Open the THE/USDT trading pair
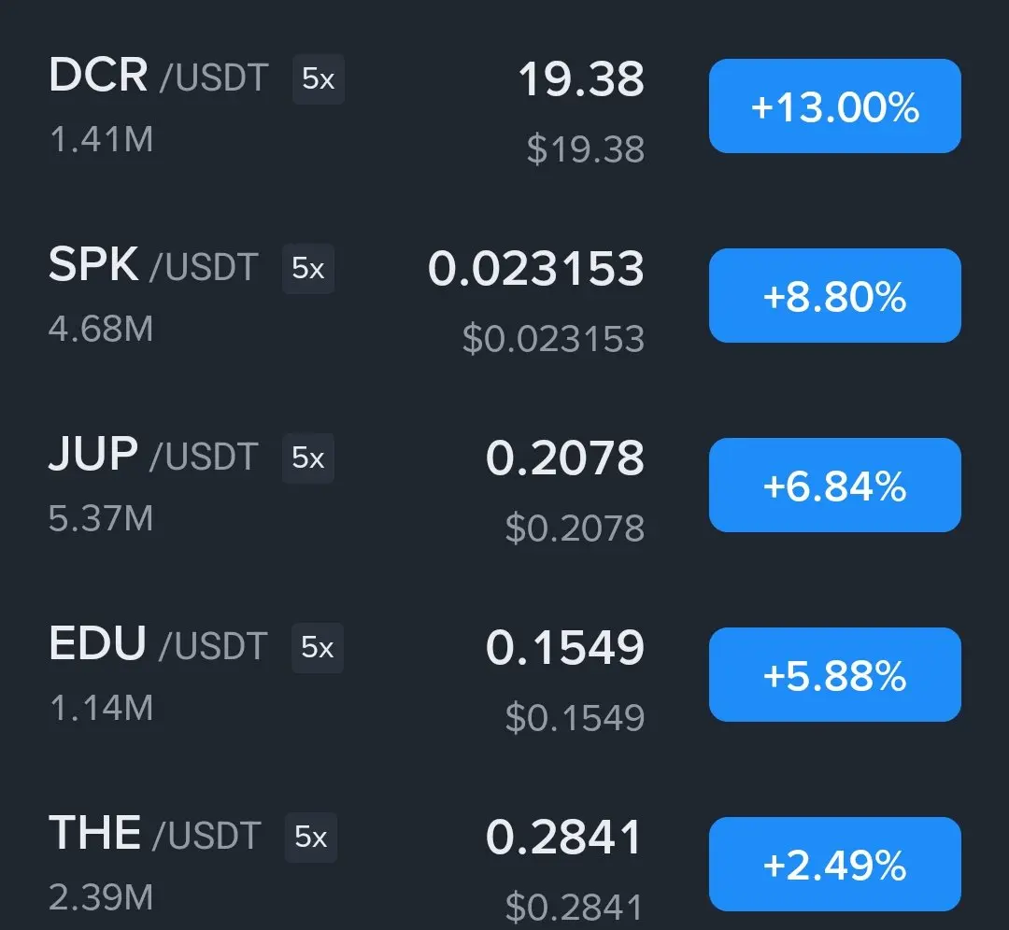The height and width of the screenshot is (930, 1009). pos(154,834)
